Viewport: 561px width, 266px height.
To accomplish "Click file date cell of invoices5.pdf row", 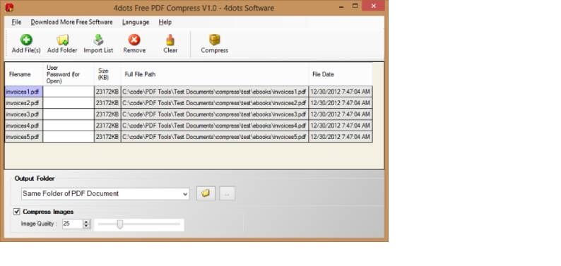I will [341, 137].
